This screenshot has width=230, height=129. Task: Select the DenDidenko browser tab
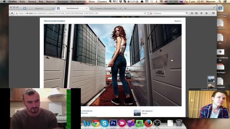[73, 8]
